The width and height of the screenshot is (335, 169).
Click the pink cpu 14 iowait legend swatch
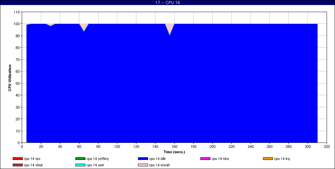pyautogui.click(x=143, y=165)
